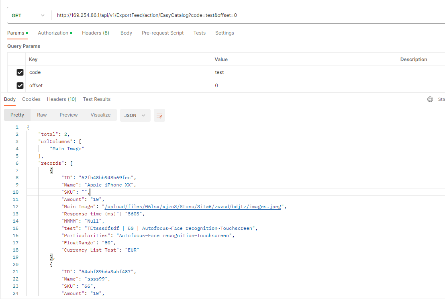
Task: Switch to the Raw response view
Action: 42,115
